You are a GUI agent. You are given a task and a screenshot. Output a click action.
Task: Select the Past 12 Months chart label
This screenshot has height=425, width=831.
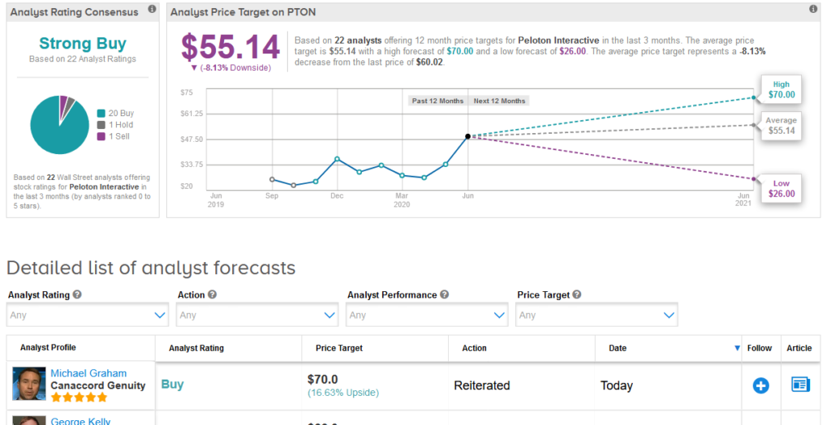click(x=437, y=101)
